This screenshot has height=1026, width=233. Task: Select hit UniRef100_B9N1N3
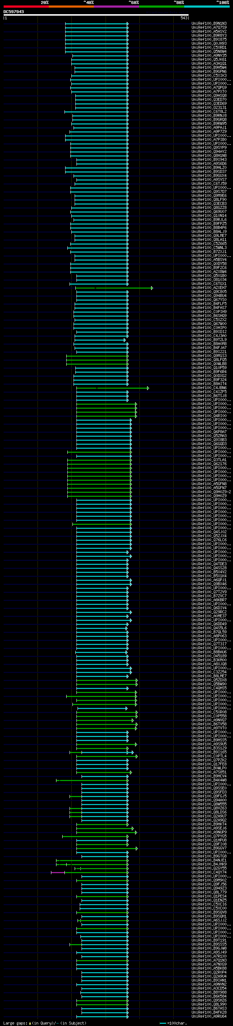coord(209,24)
